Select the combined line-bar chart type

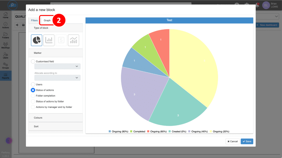[x=74, y=40]
